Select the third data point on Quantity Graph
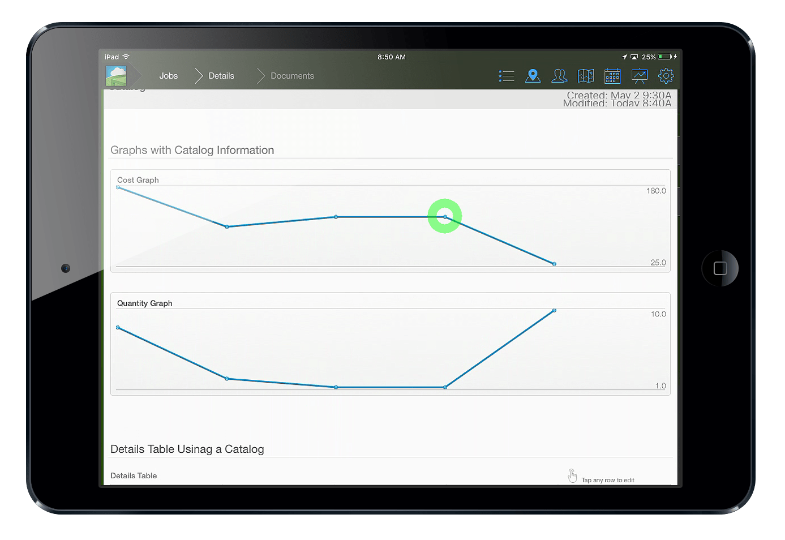Viewport: 785px width, 540px height. [336, 387]
